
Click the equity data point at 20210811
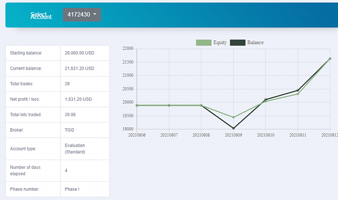(x=298, y=94)
